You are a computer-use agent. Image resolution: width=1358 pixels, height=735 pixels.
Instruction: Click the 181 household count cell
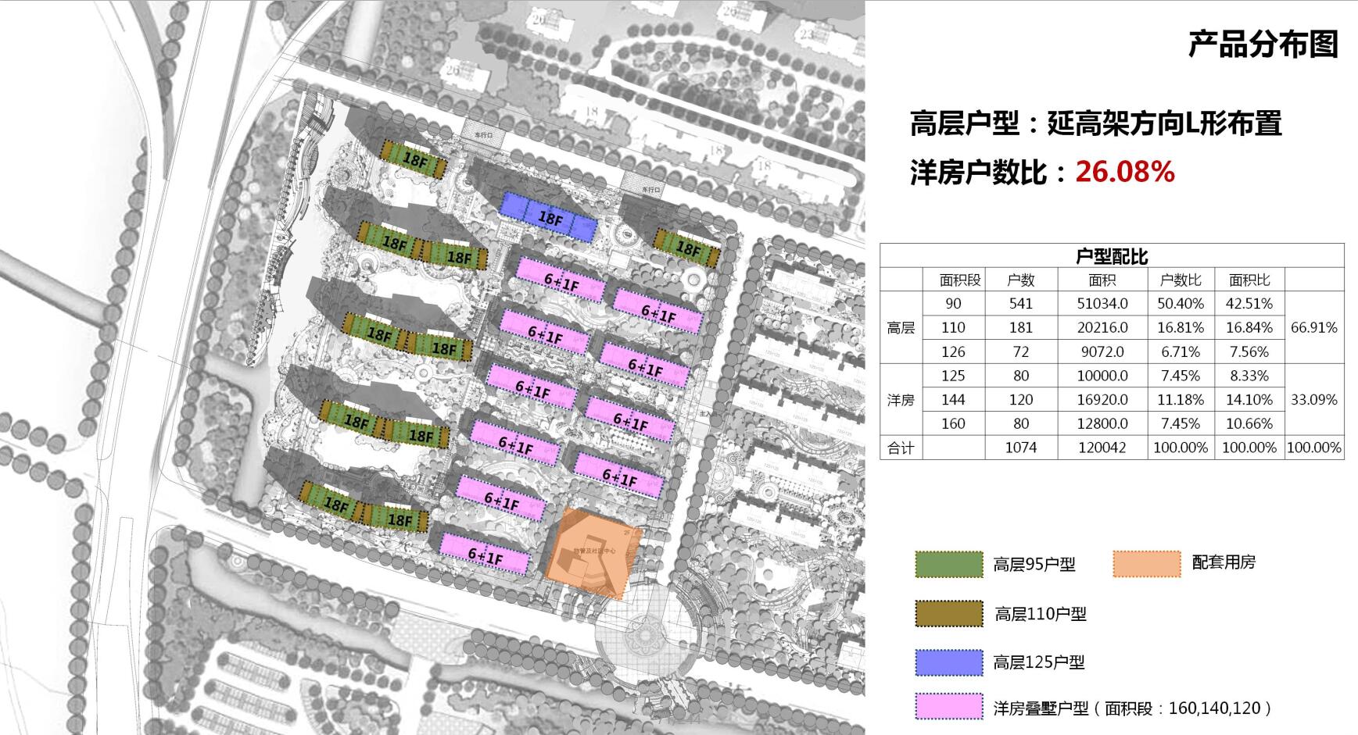[1020, 328]
